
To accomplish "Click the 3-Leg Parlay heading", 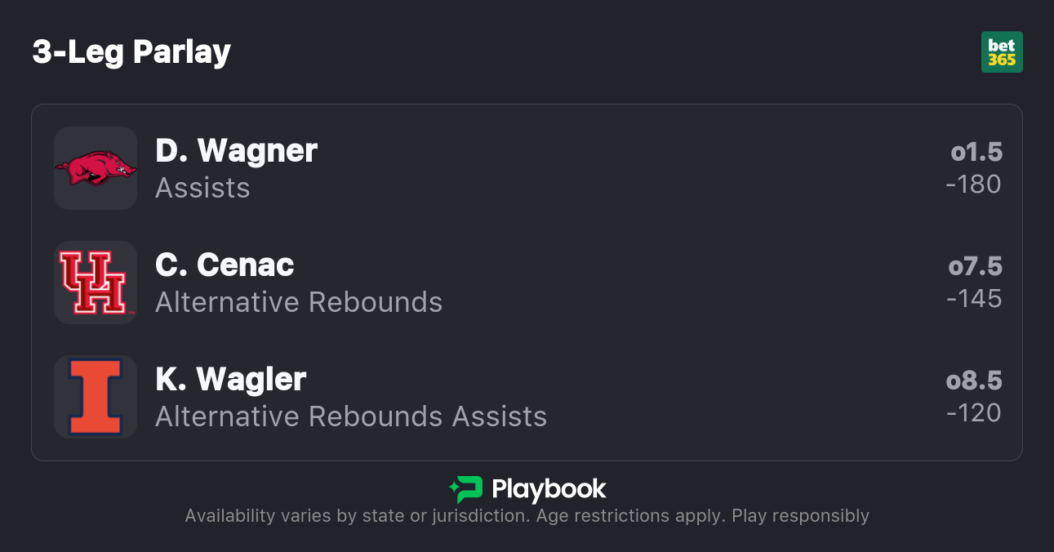I will pyautogui.click(x=131, y=52).
